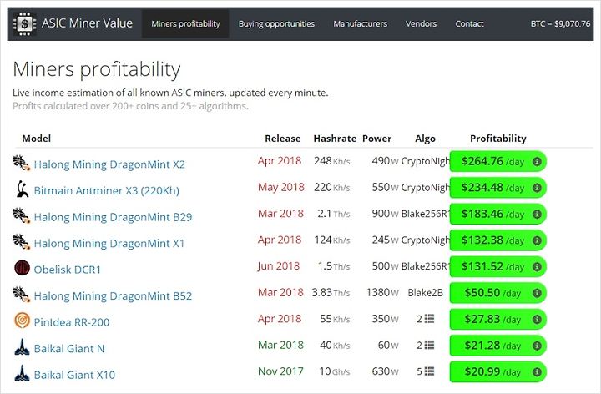Click the DragonMint B29 dragon icon
This screenshot has width=601, height=394.
(x=21, y=215)
